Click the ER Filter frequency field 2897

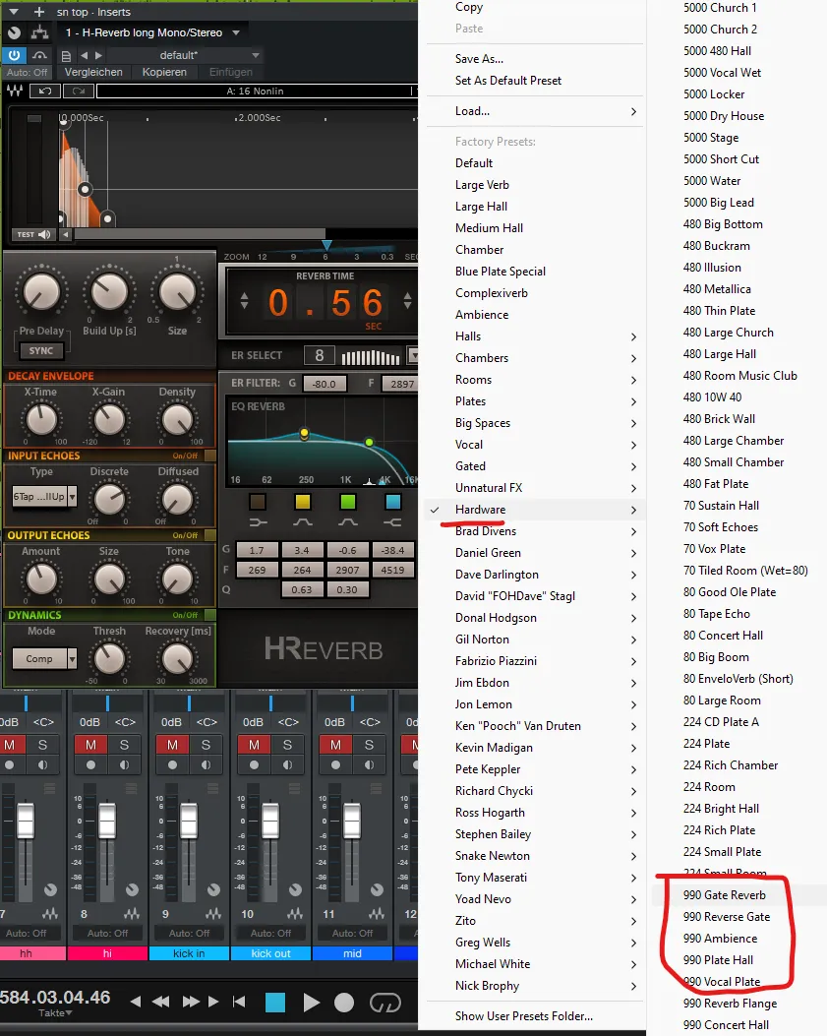[401, 384]
